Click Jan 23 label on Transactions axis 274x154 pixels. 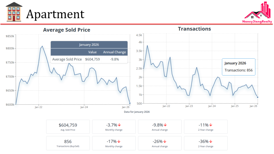(189, 106)
